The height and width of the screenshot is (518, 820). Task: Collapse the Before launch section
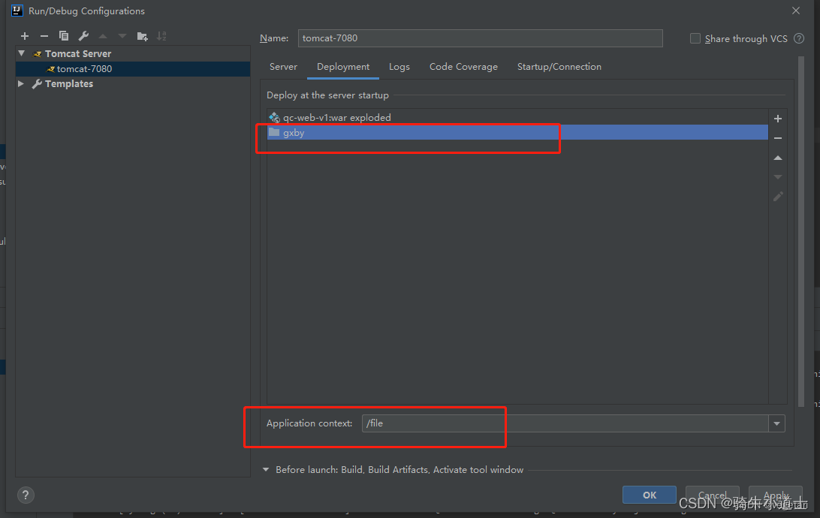pos(266,469)
